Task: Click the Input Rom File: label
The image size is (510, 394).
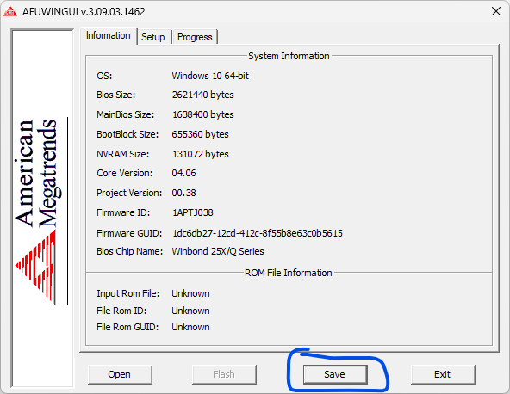Action: coord(127,293)
